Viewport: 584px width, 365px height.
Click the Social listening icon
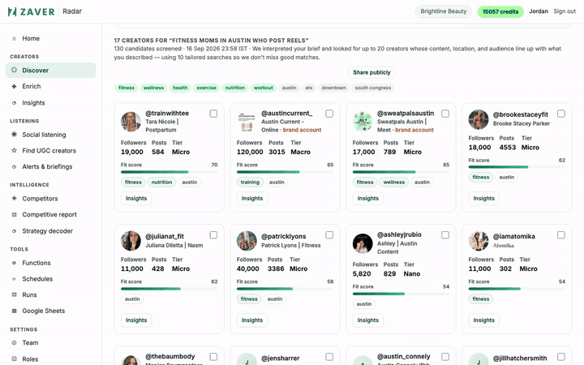pos(14,135)
